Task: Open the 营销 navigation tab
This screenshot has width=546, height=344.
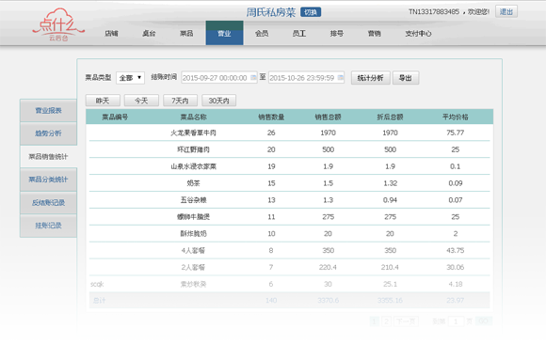Action: [x=375, y=34]
